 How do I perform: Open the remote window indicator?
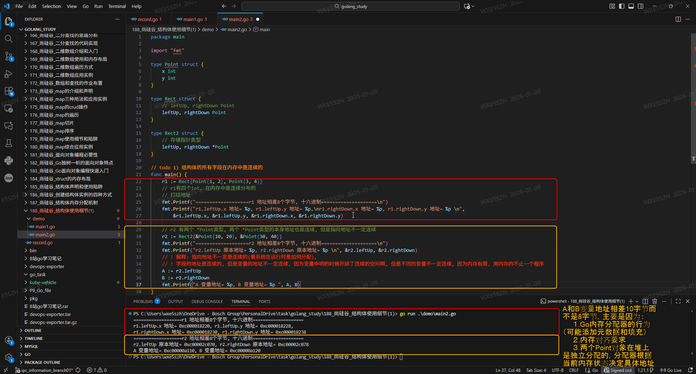6,370
